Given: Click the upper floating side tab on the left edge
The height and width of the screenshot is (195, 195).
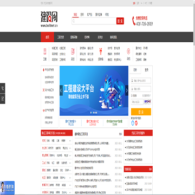Looking at the screenshot, I should pyautogui.click(x=3, y=88).
